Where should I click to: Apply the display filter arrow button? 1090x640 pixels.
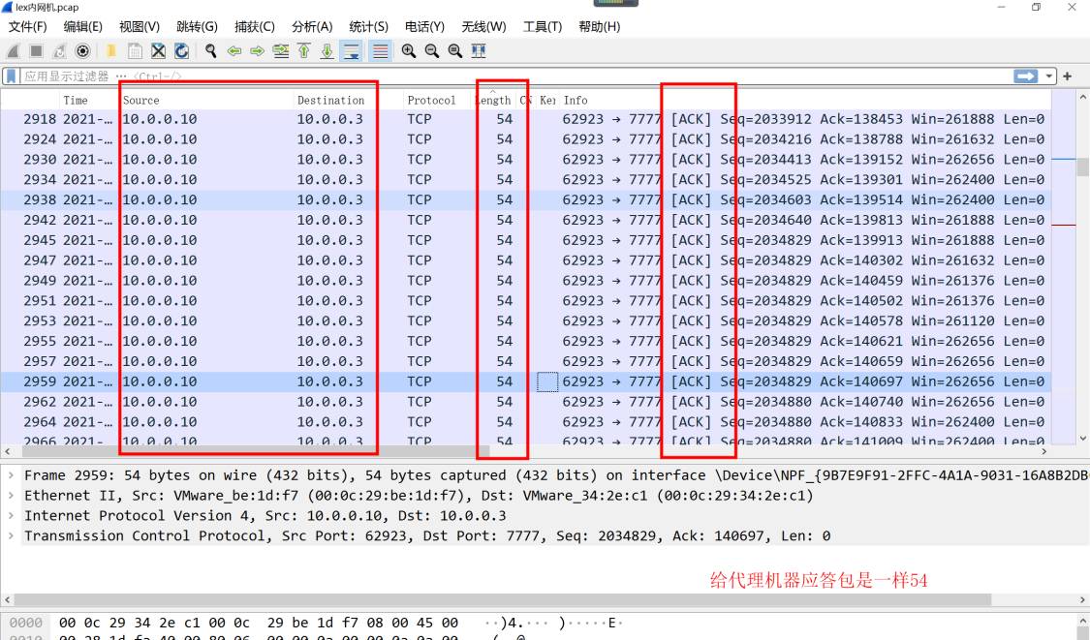[x=1025, y=76]
